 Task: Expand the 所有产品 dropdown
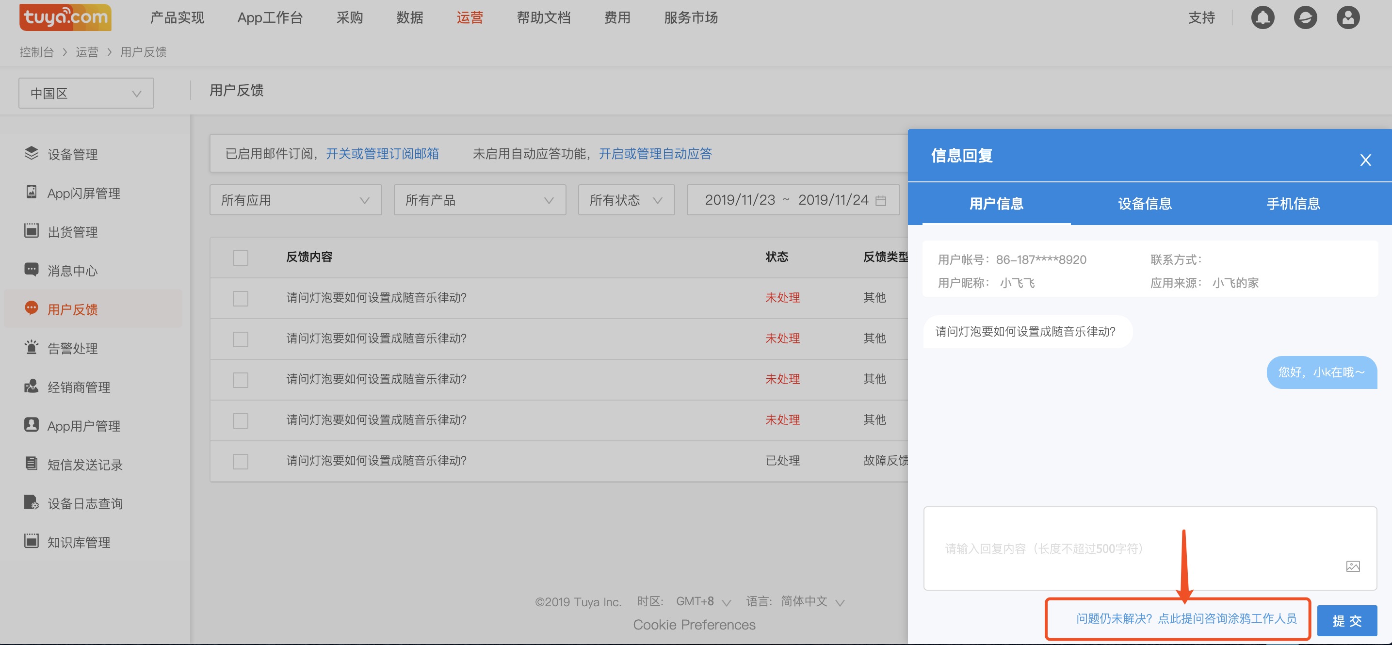pos(480,200)
